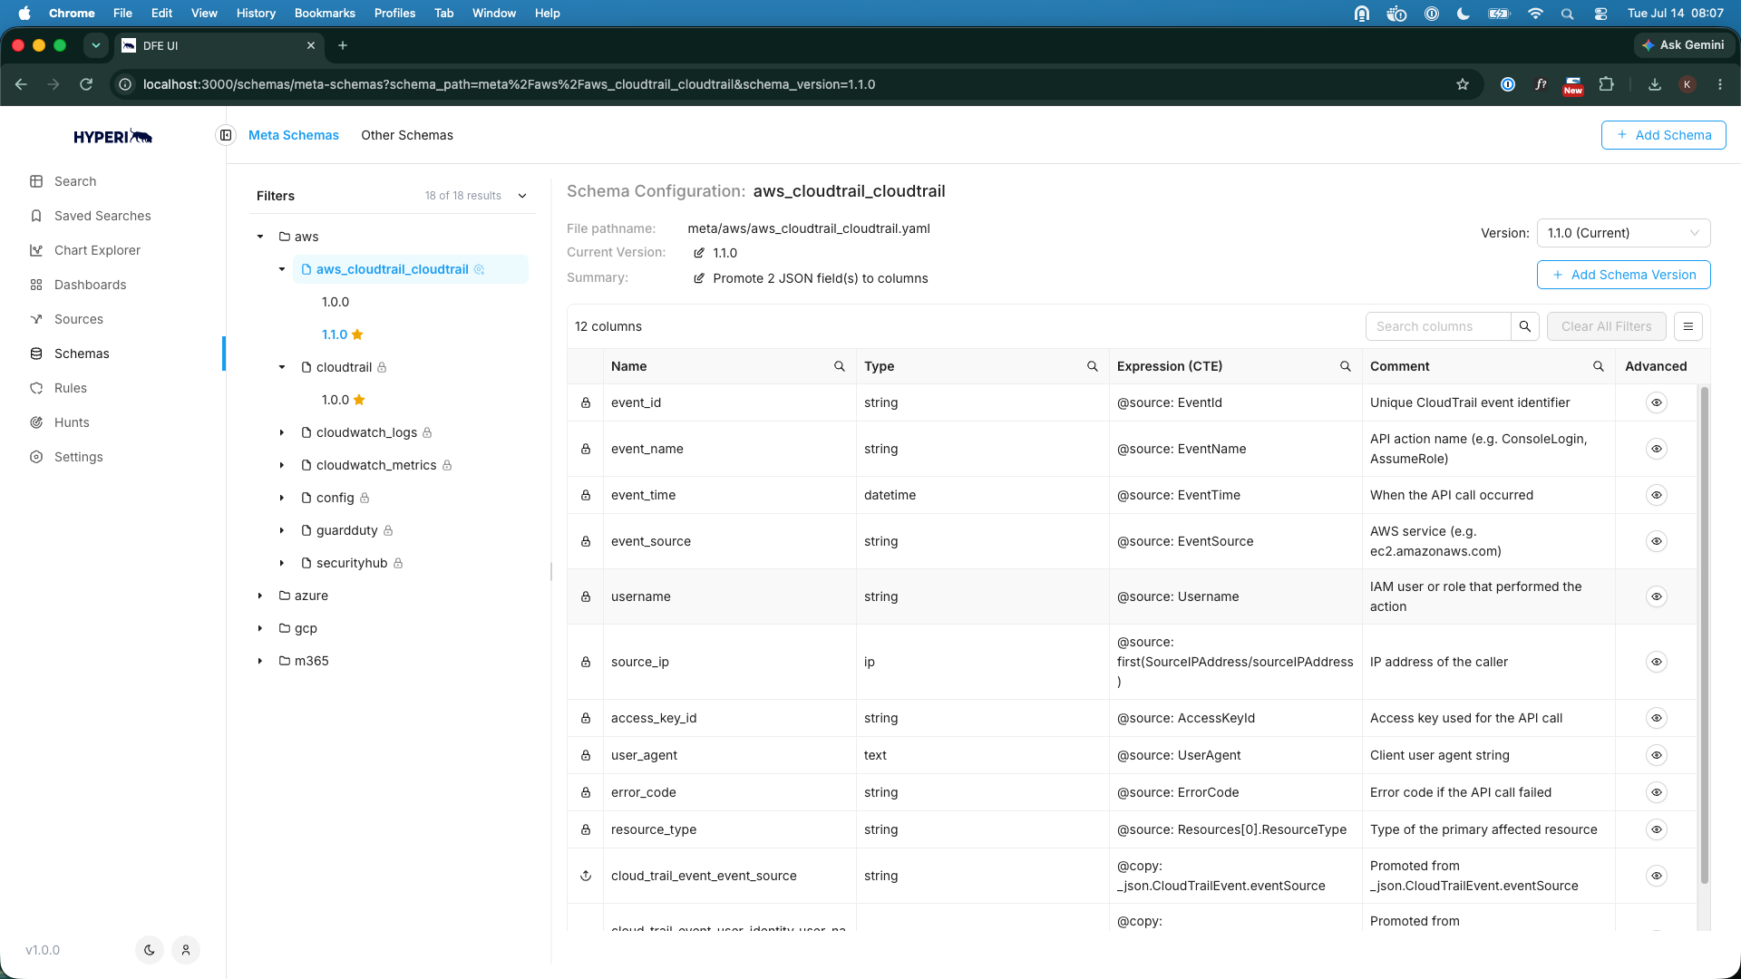Collapse the aws folder in tree

[x=260, y=237]
